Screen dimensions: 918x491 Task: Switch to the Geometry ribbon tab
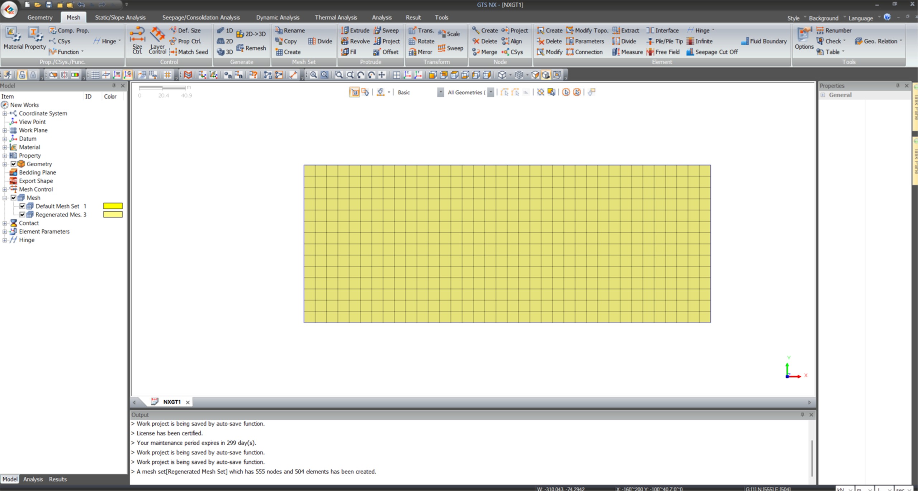[40, 17]
